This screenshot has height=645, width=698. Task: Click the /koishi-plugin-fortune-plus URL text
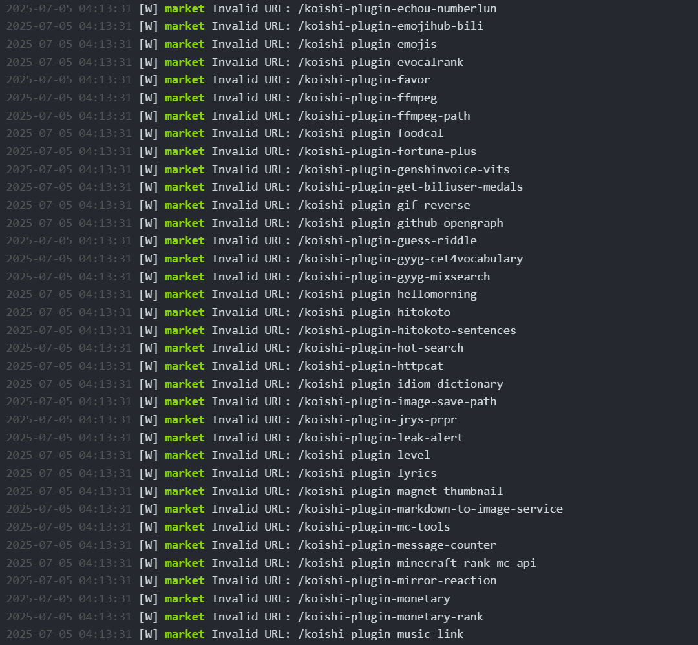387,151
